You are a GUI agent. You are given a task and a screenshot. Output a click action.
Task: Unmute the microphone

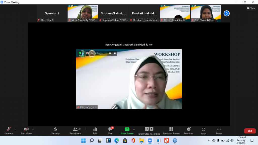[9, 130]
